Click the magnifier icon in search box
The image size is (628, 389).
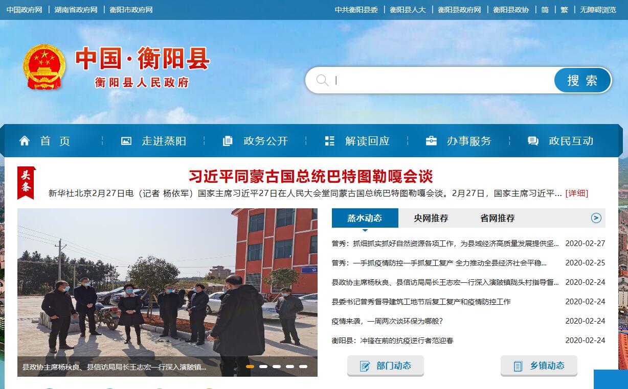[322, 80]
